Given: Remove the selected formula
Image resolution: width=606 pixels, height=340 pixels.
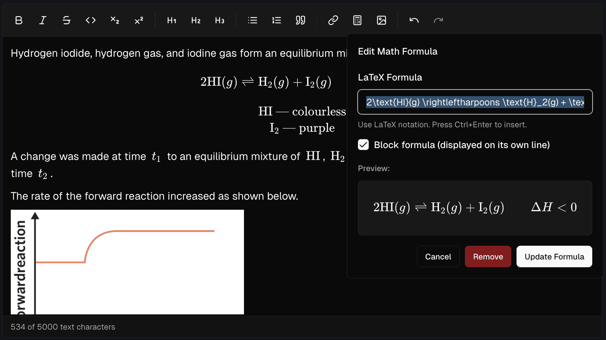Looking at the screenshot, I should tap(488, 256).
